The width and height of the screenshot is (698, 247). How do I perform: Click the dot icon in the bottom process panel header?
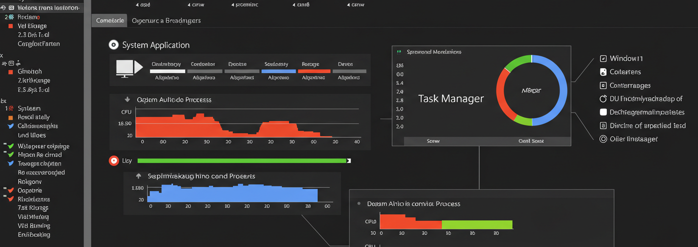359,204
